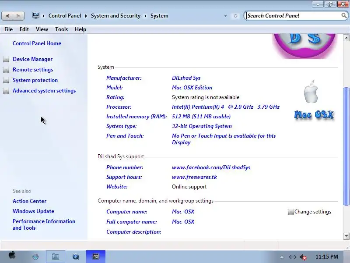The image size is (350, 263).
Task: Click the shield icon next to Change settings
Action: 290,212
